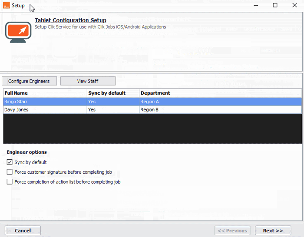The width and height of the screenshot is (304, 237).
Task: Click Cancel to exit setup
Action: [23, 230]
